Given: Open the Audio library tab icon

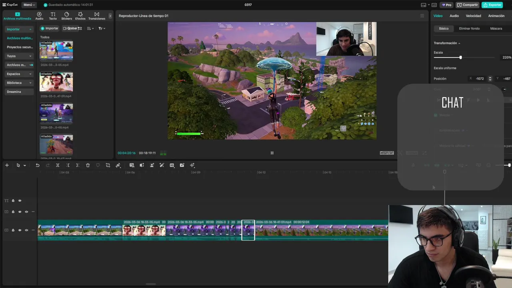Looking at the screenshot, I should click(x=39, y=16).
